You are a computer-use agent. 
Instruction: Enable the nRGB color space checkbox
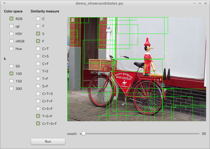11,41
